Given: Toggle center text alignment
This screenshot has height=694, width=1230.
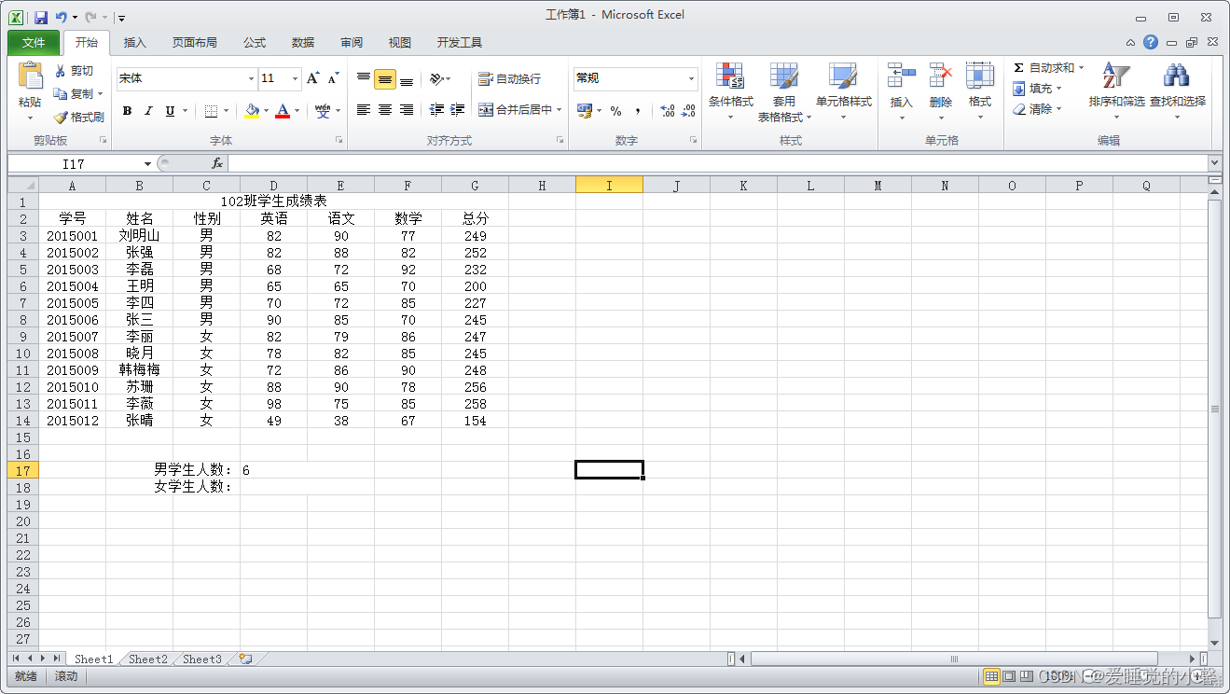Looking at the screenshot, I should click(385, 110).
